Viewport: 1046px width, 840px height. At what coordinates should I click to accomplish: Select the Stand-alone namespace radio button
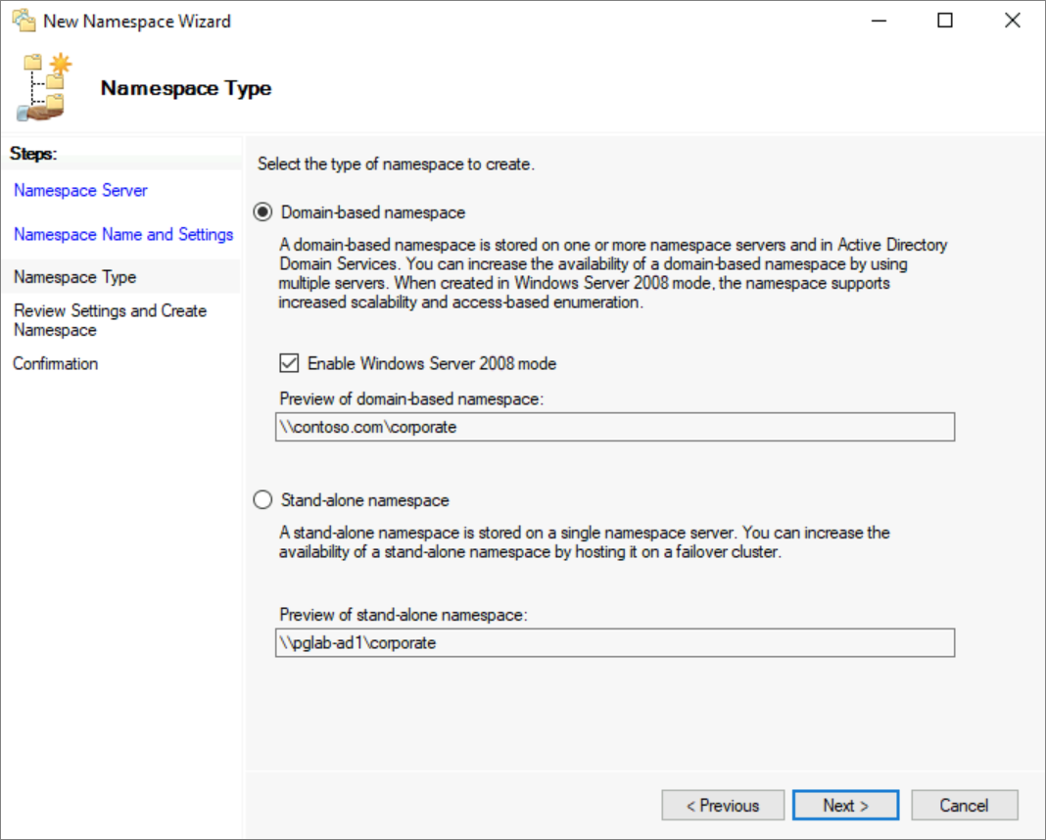click(x=262, y=499)
